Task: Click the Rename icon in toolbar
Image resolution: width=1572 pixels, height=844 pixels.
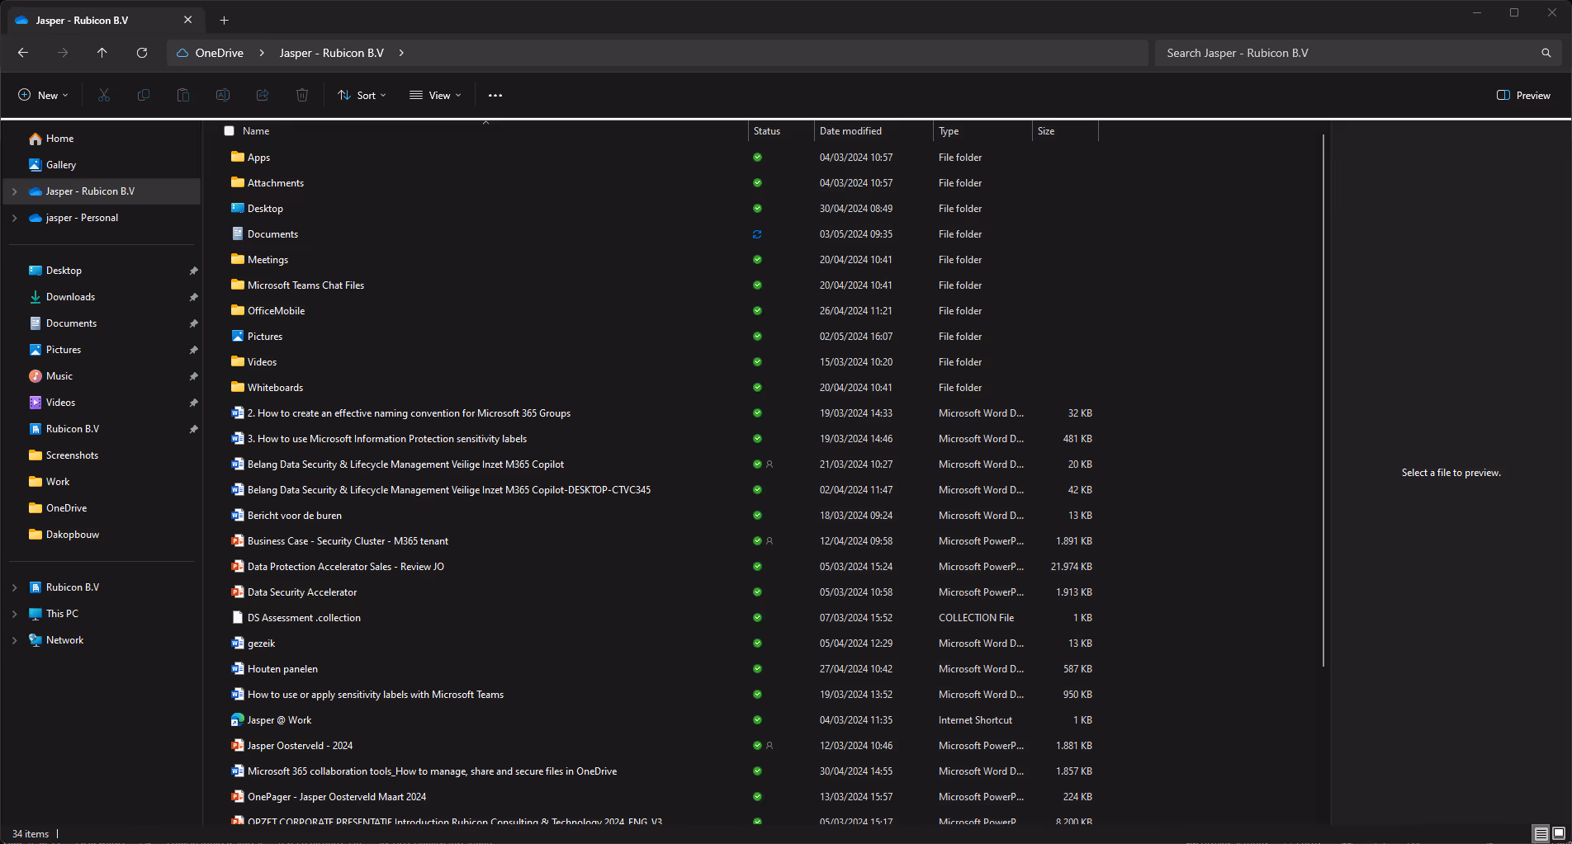Action: (223, 96)
